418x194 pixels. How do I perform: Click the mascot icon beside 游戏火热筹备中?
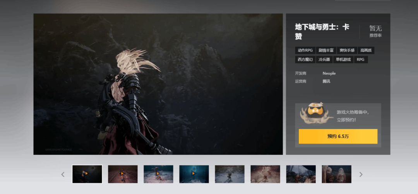pos(317,112)
